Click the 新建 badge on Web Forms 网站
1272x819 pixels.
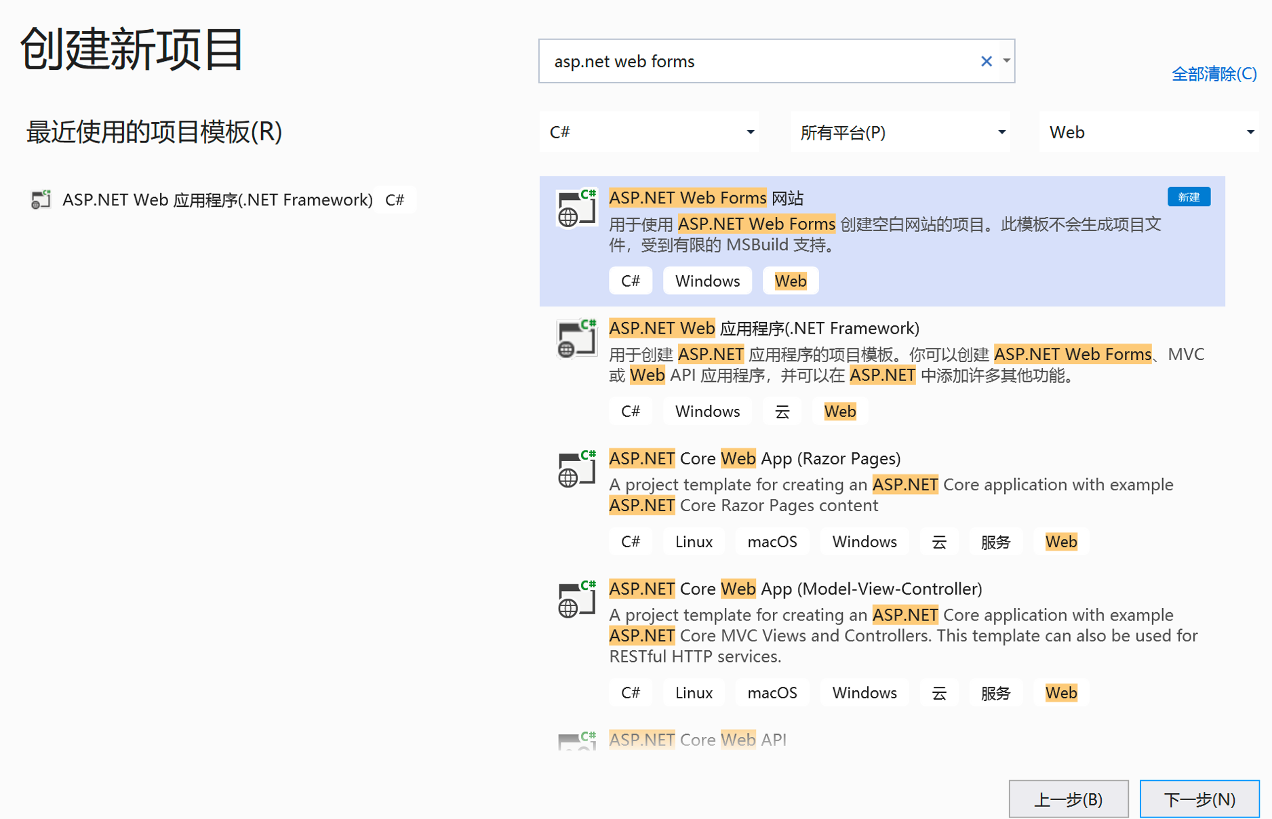point(1189,197)
